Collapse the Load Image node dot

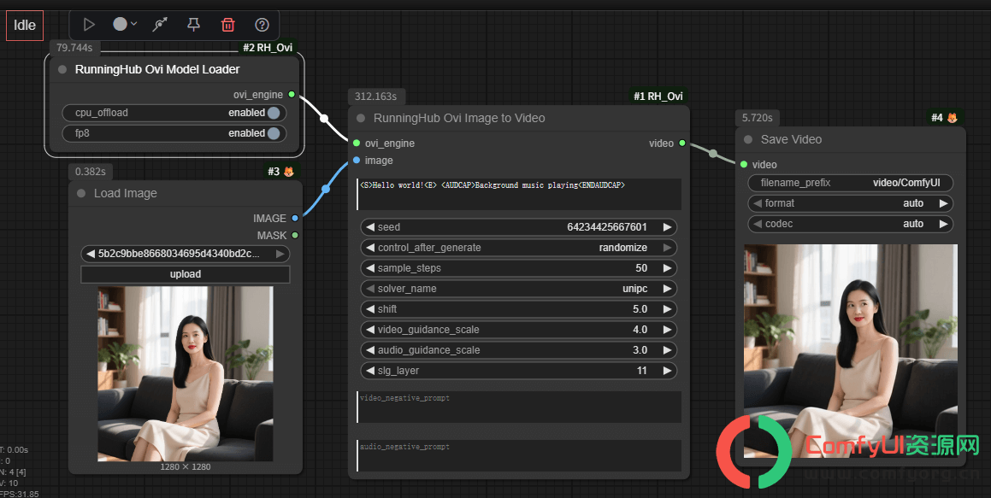click(81, 193)
